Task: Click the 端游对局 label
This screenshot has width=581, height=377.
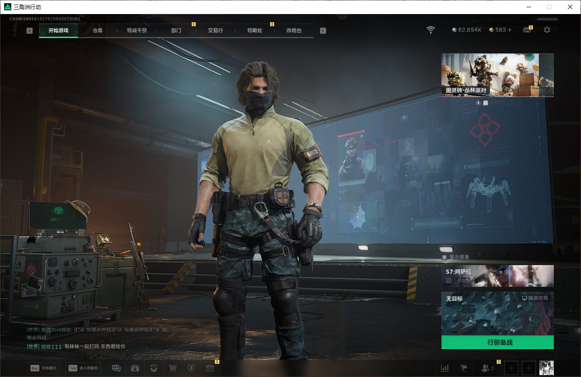Action: pyautogui.click(x=538, y=299)
